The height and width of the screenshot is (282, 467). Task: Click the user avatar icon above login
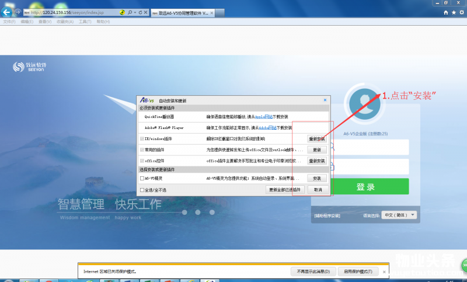[364, 104]
